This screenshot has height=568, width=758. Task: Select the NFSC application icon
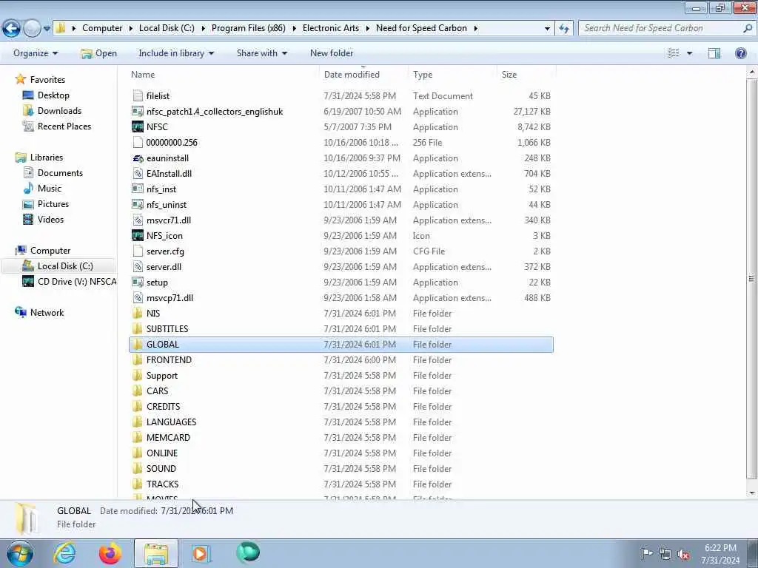coord(138,127)
